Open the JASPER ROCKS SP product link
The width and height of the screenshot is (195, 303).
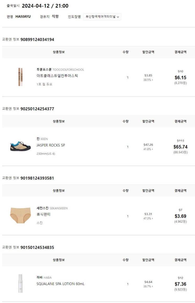(51, 145)
